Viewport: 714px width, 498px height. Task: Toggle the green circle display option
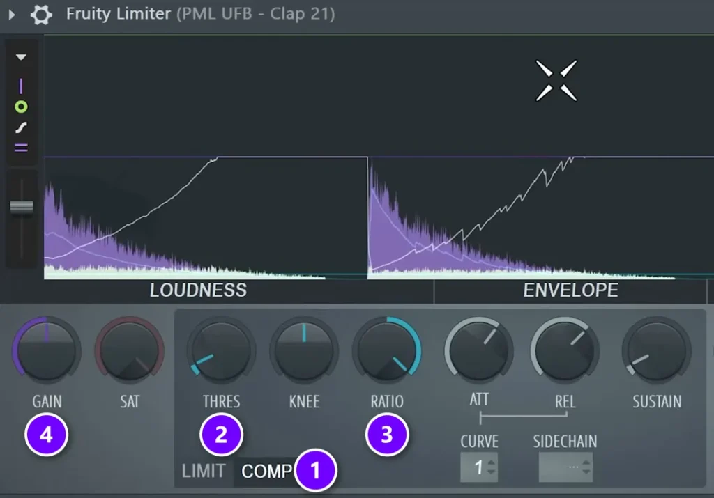point(21,107)
